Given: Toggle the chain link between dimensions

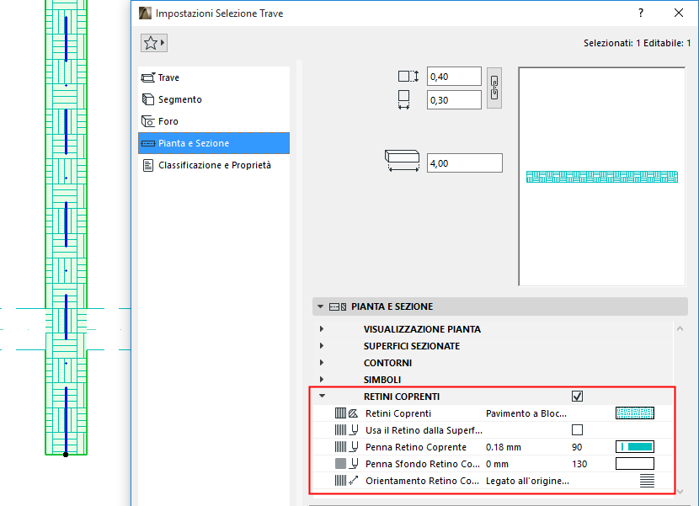Looking at the screenshot, I should click(x=494, y=88).
